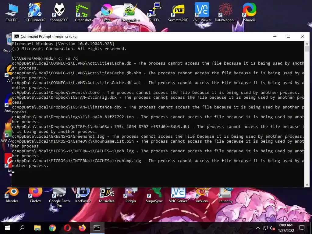Click the edbtmp.log error line

tap(158, 163)
